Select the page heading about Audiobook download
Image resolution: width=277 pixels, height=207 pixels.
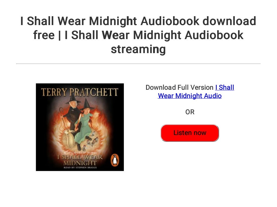[x=138, y=35]
